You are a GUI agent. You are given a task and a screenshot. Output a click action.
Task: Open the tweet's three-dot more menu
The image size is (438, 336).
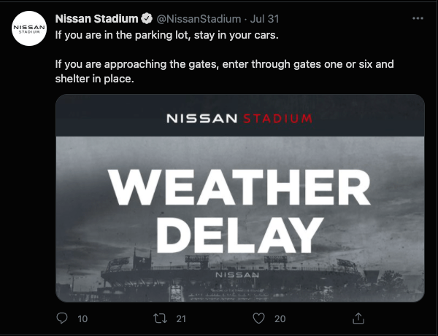[x=417, y=17]
